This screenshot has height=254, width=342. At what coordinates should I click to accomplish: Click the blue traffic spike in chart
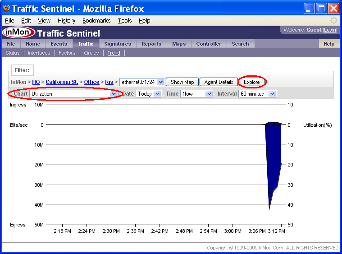[x=274, y=157]
